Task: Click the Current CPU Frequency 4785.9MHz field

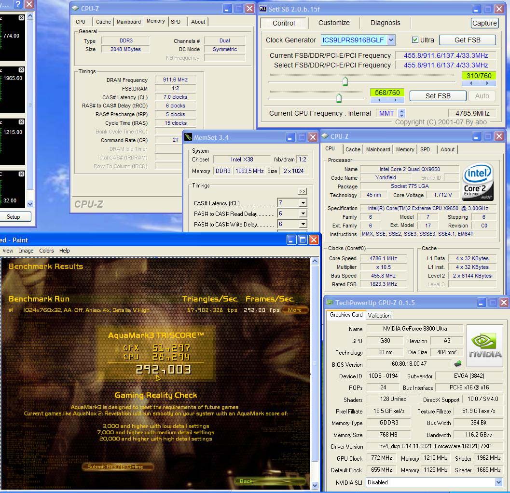Action: (472, 113)
